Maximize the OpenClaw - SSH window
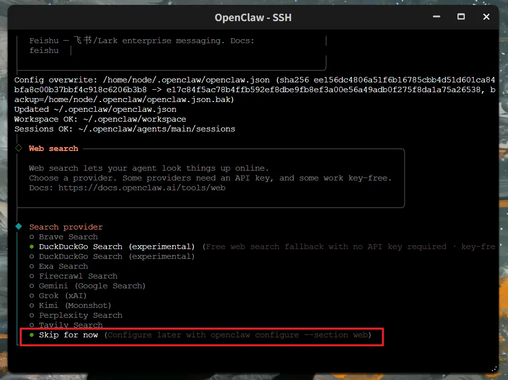Image resolution: width=508 pixels, height=380 pixels. (461, 17)
